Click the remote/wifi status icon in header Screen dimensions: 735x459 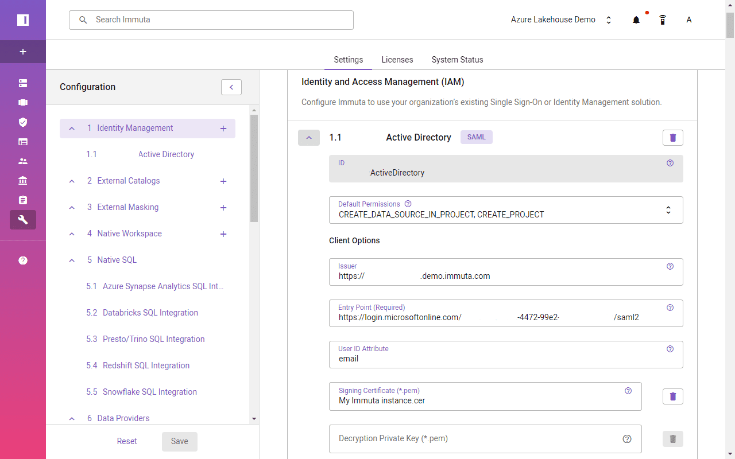pyautogui.click(x=663, y=20)
